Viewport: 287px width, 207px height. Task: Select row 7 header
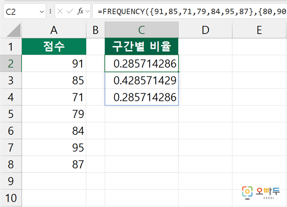(11, 147)
